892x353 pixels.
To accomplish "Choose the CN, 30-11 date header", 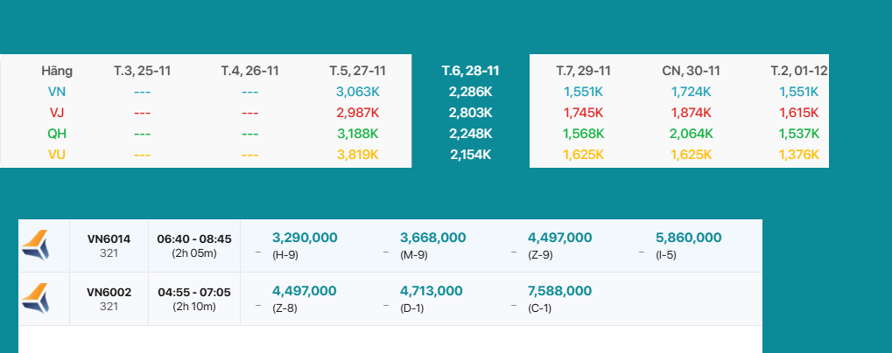I will pos(691,71).
